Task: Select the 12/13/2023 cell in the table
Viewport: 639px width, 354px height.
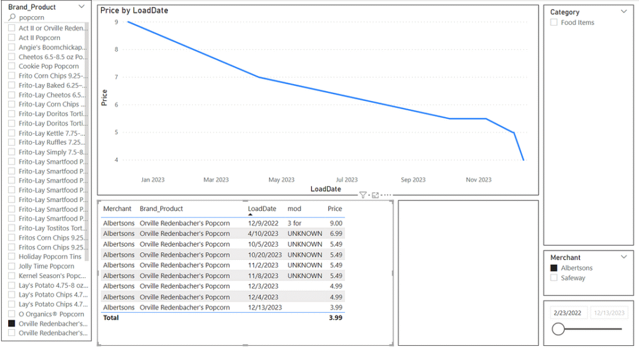Action: pos(265,307)
